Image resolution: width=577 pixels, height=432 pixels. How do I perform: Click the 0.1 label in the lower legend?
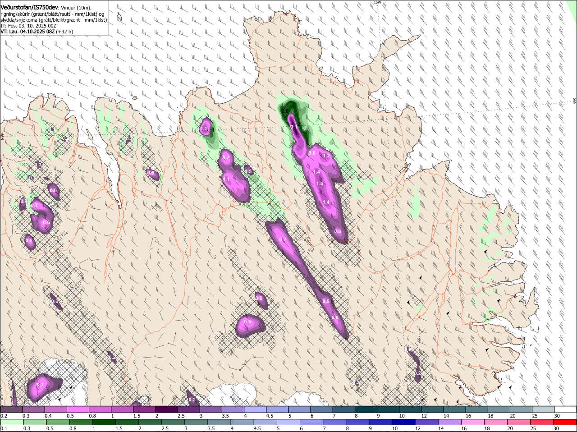coord(4,428)
